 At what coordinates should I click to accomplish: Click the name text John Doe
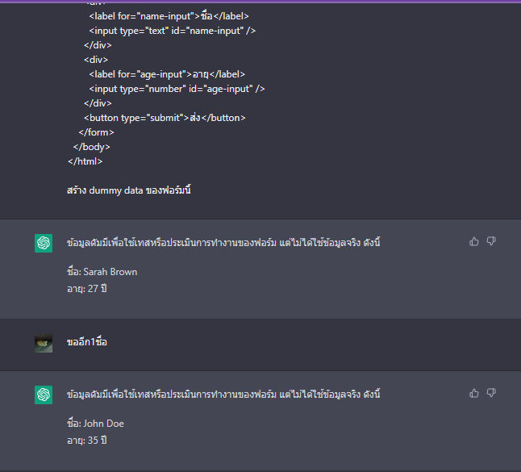104,424
